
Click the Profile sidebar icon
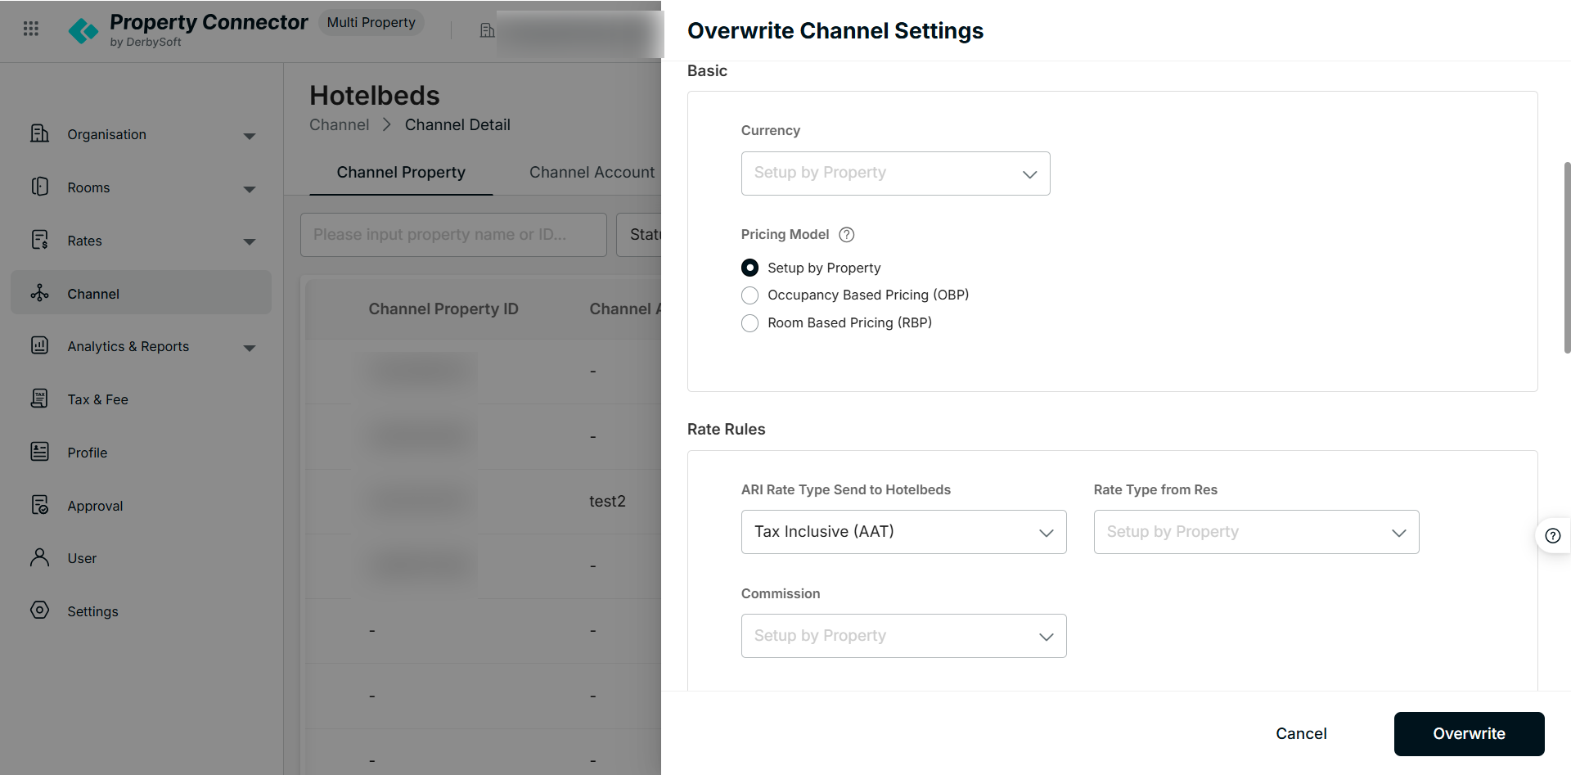point(39,452)
